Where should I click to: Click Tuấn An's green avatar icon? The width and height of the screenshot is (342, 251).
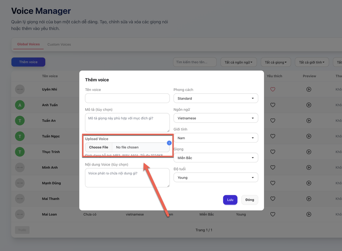point(20,121)
